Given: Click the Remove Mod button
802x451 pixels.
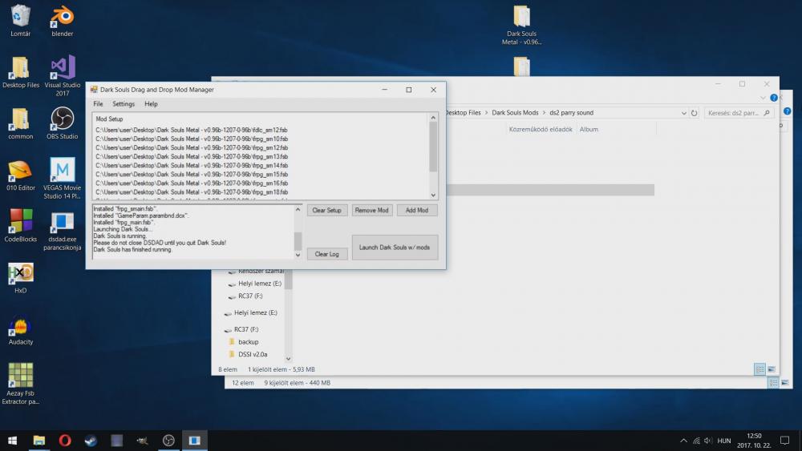Looking at the screenshot, I should point(371,210).
